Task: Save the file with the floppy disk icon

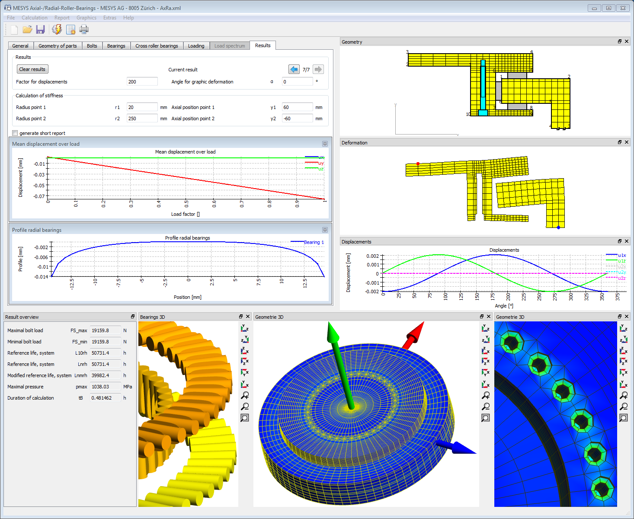Action: (x=40, y=29)
